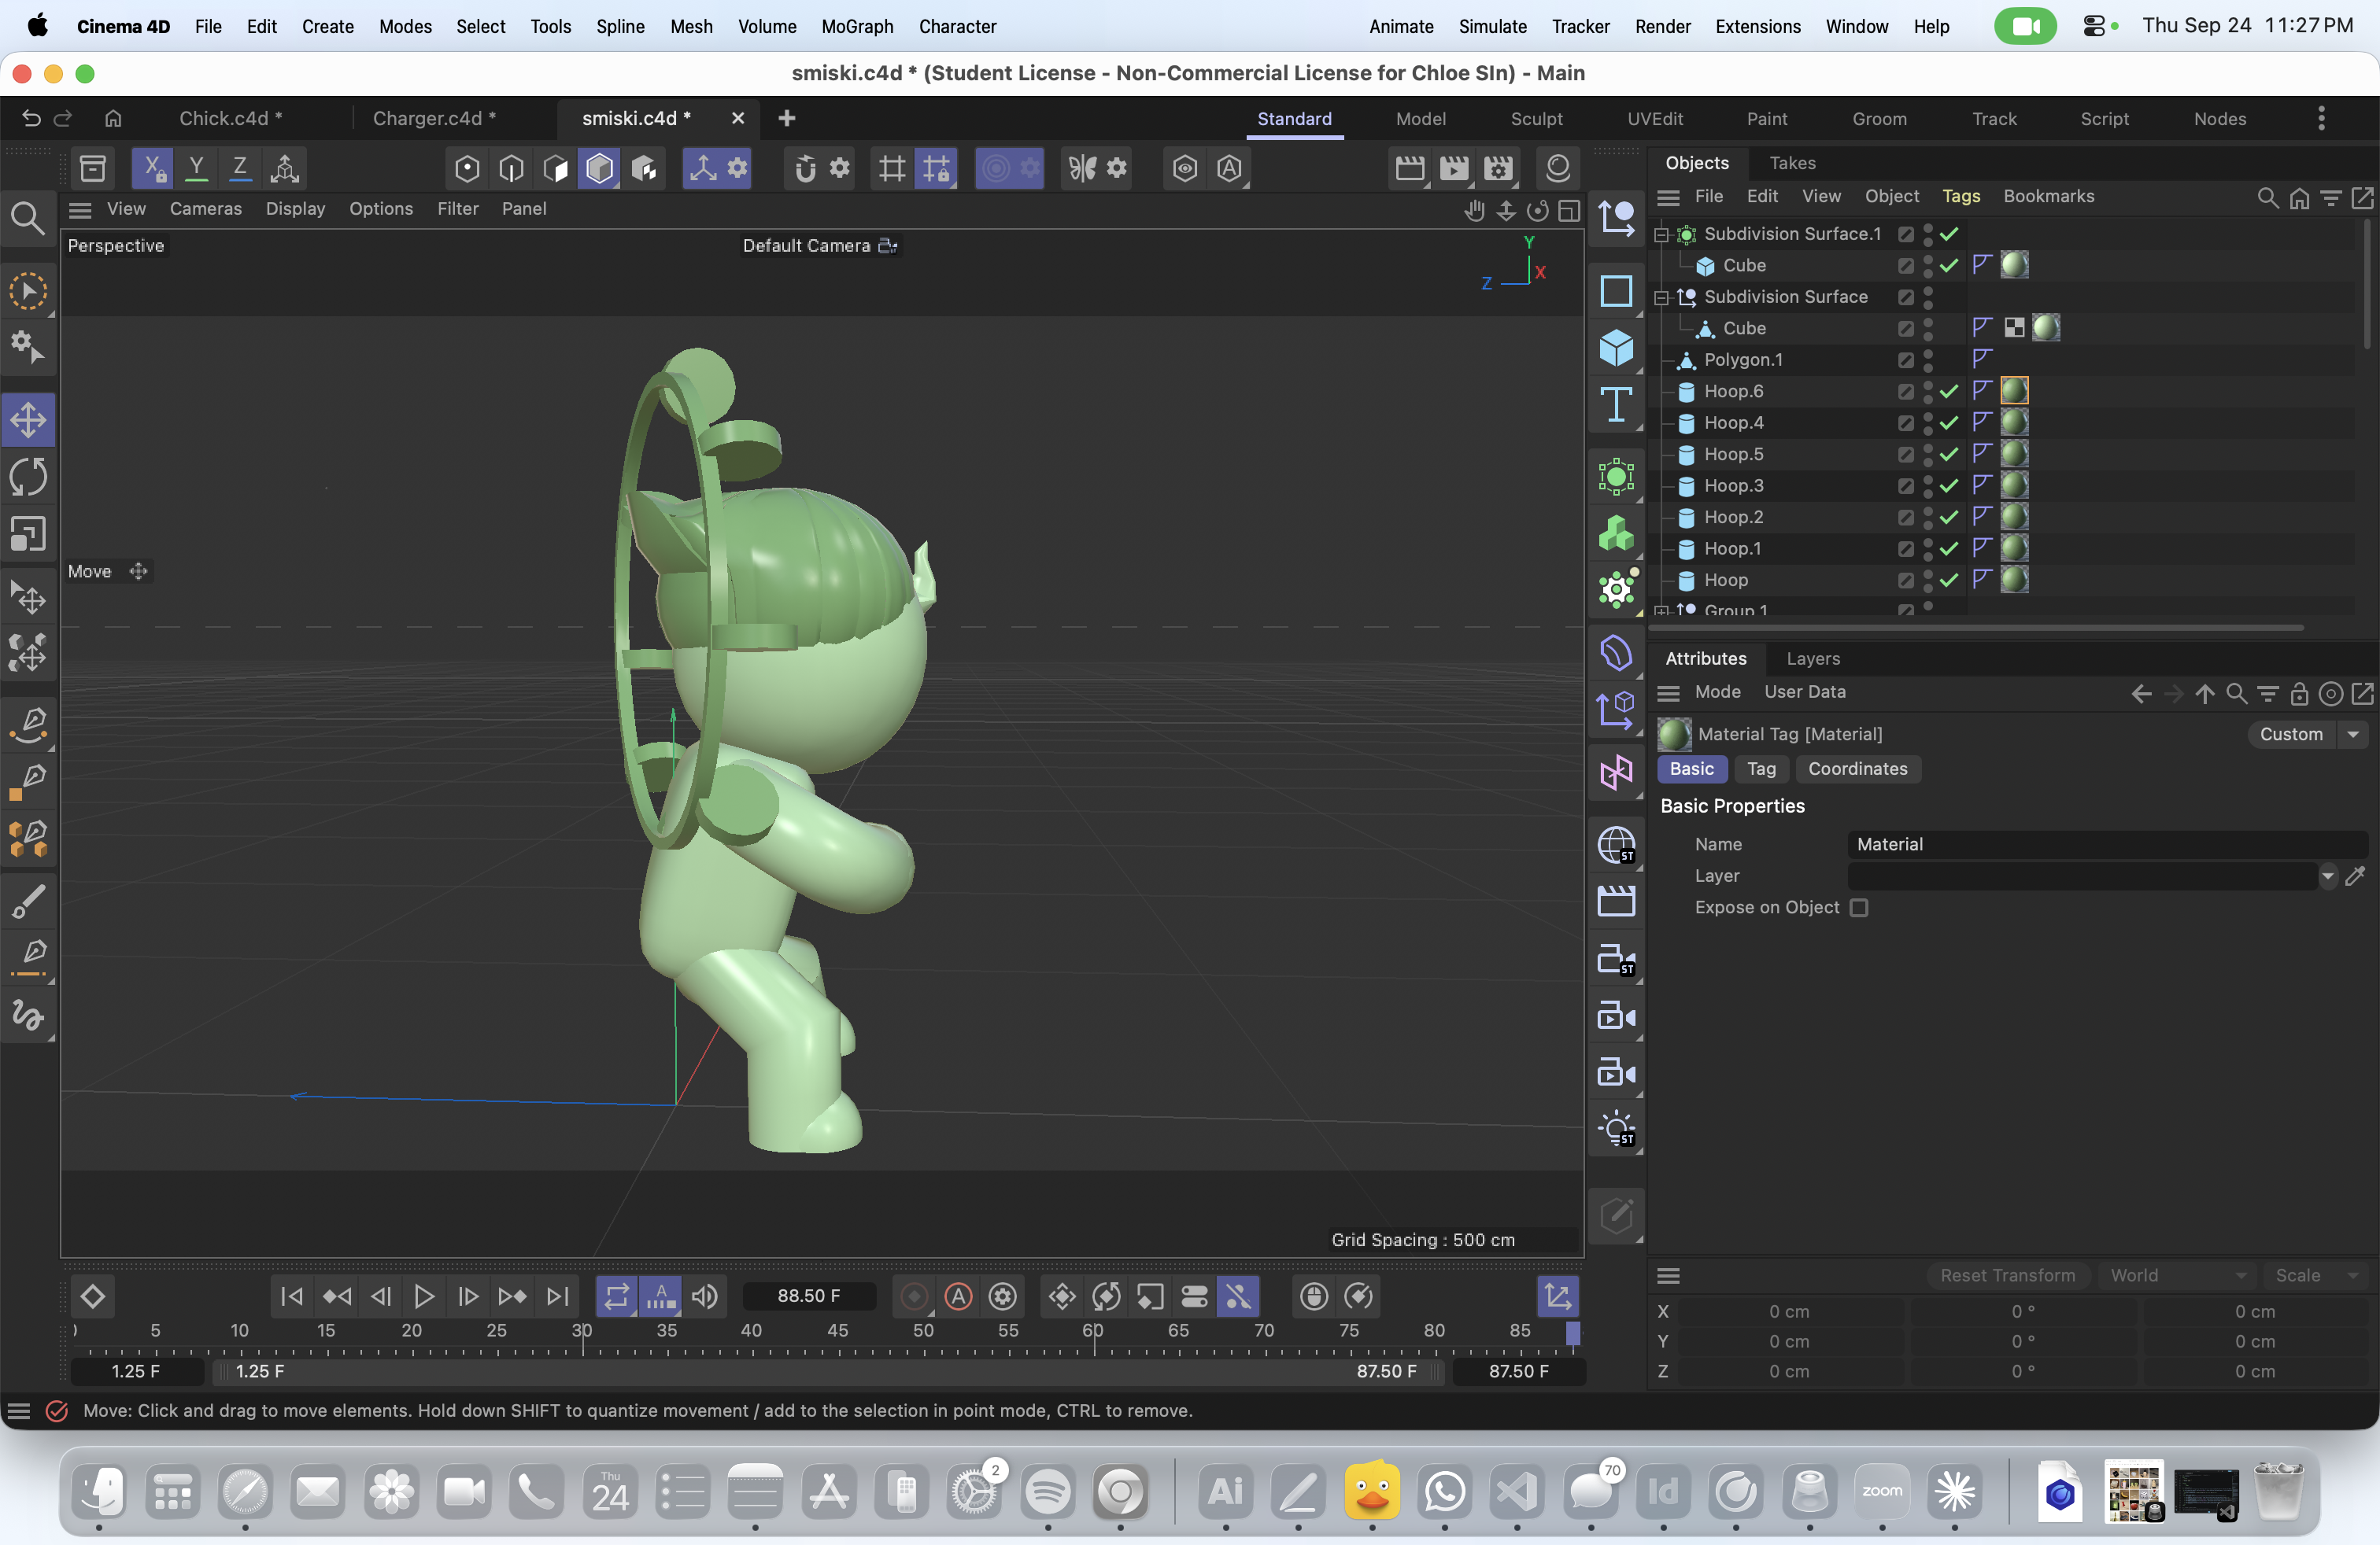The width and height of the screenshot is (2380, 1545).
Task: Open the Charger.c4d document tab
Action: coord(434,118)
